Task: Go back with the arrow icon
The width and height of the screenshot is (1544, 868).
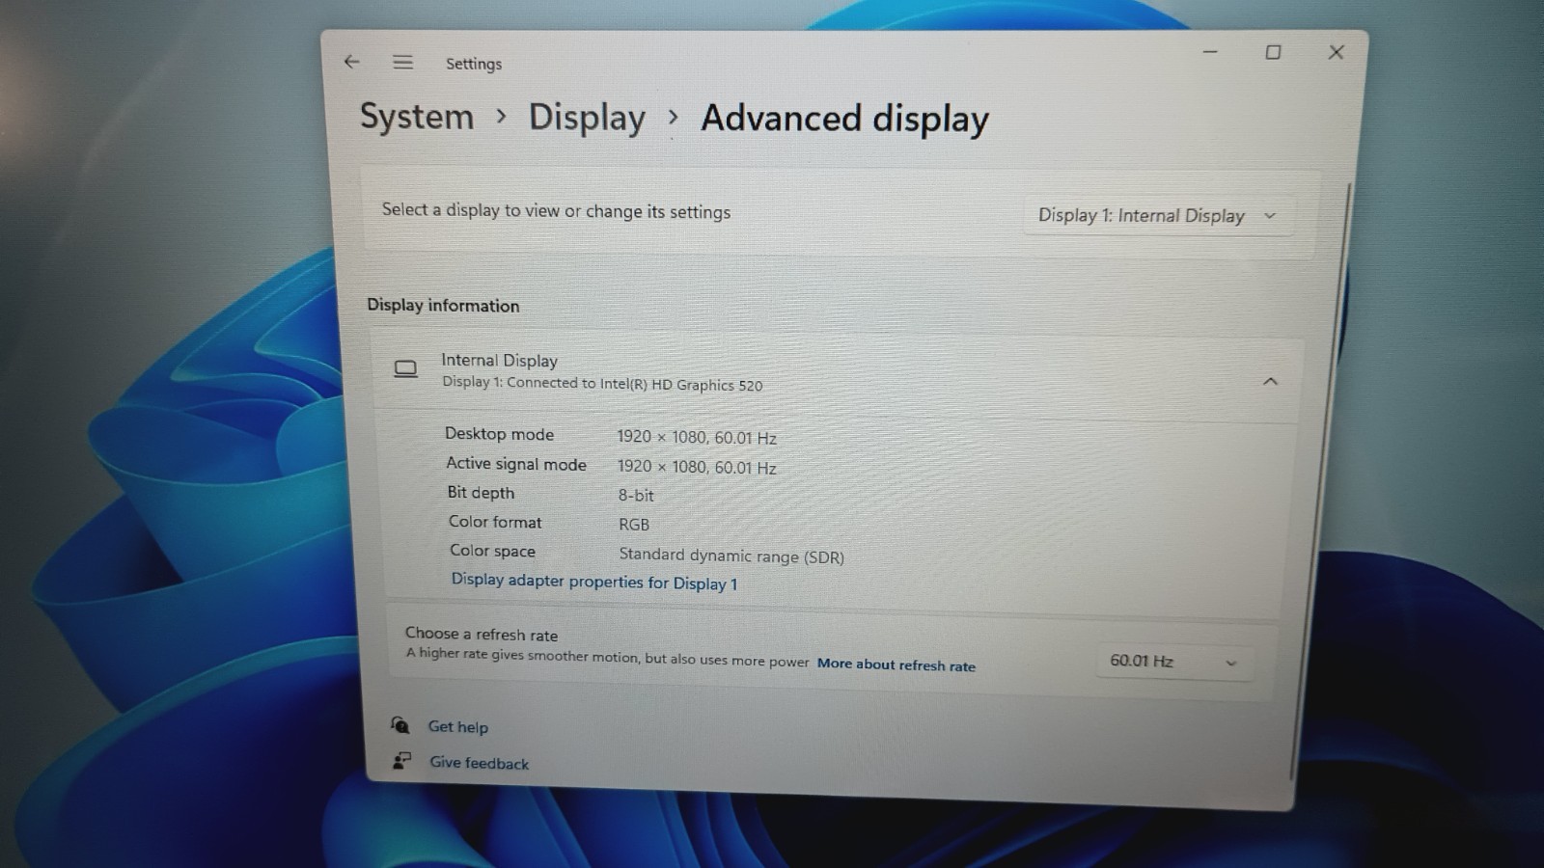Action: [351, 62]
